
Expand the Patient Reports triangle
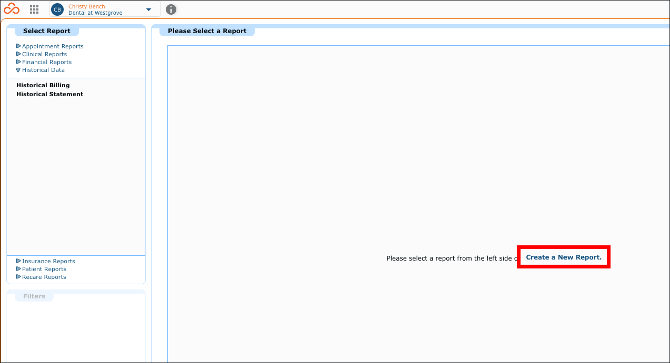tap(18, 269)
